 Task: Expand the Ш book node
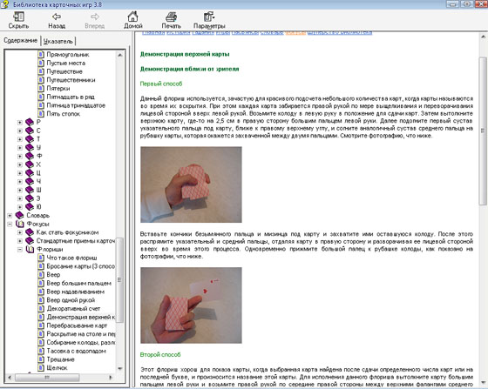pos(19,191)
